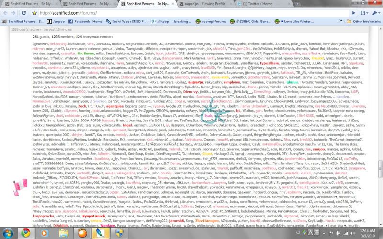383x239 pixels.
Task: Open simplyiris profile link
Action: pyautogui.click(x=232, y=82)
